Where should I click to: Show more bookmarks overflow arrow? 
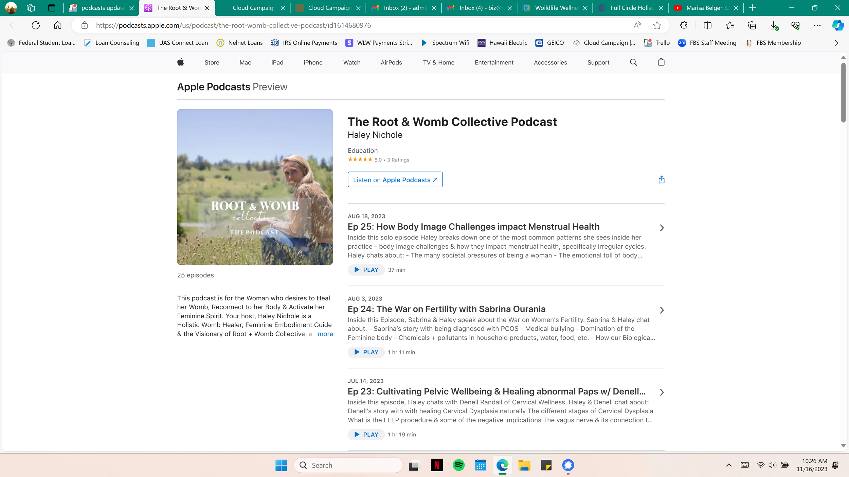[x=836, y=43]
